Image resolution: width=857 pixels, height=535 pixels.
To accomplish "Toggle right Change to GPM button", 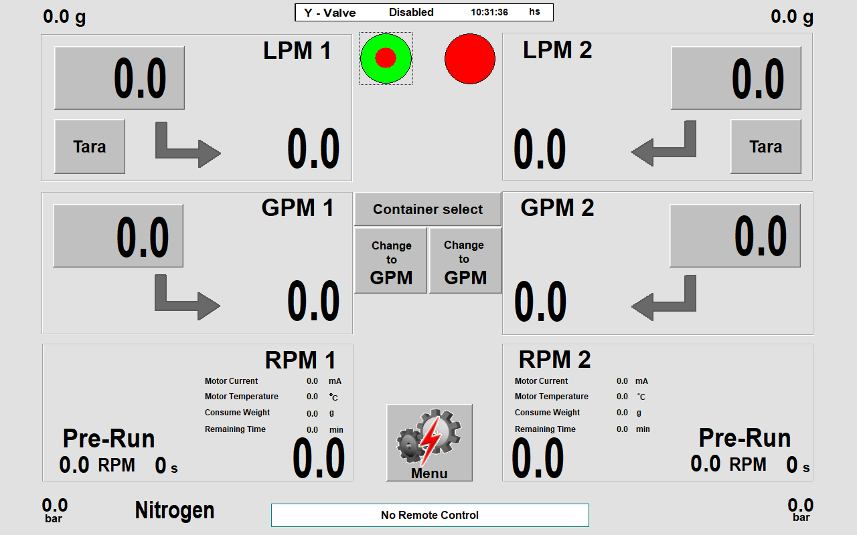I will click(x=465, y=261).
